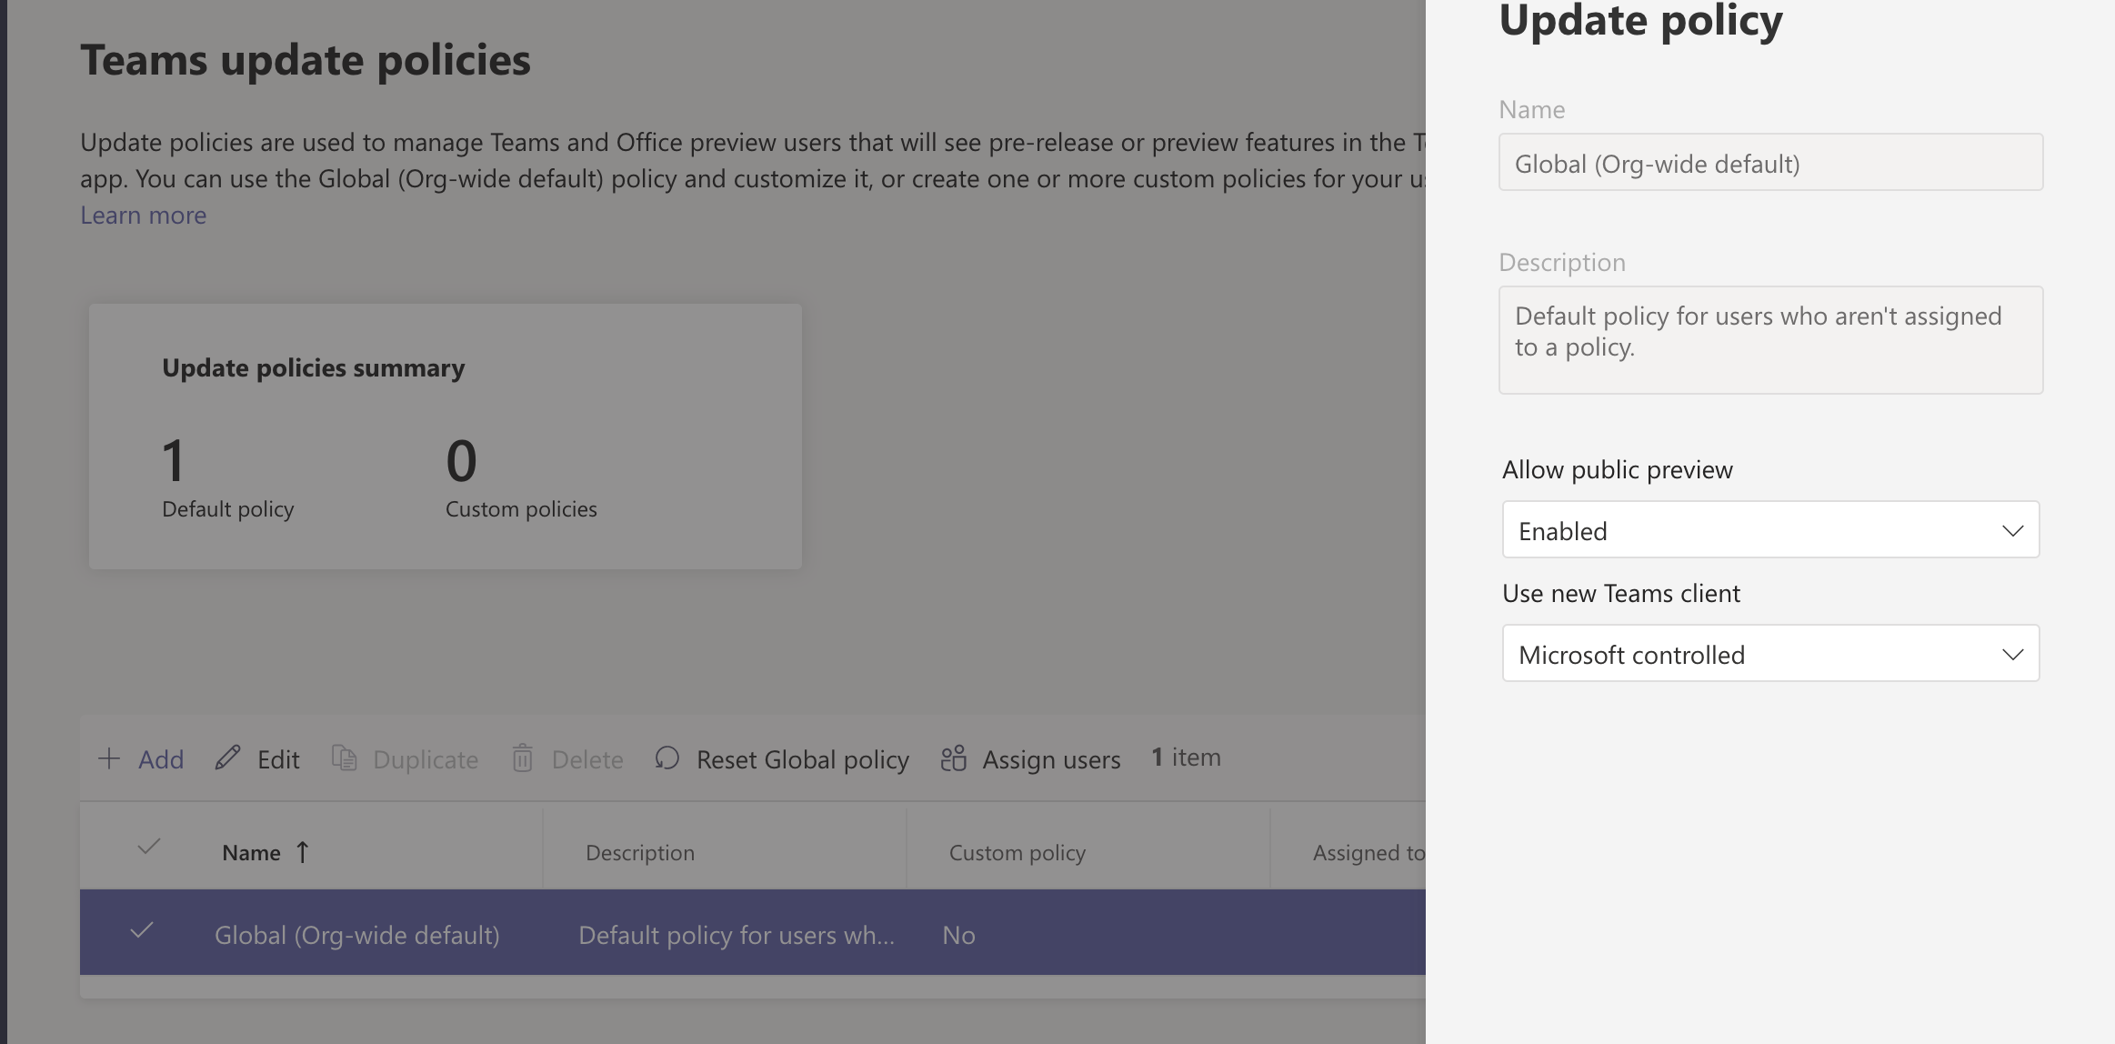Click 'Default policy for users wh...' cell
Viewport: 2115px width, 1044px height.
[x=737, y=935]
